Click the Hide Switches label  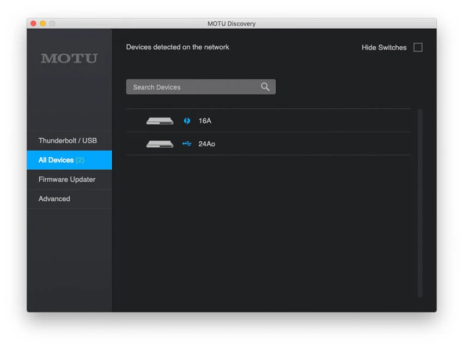tap(384, 47)
